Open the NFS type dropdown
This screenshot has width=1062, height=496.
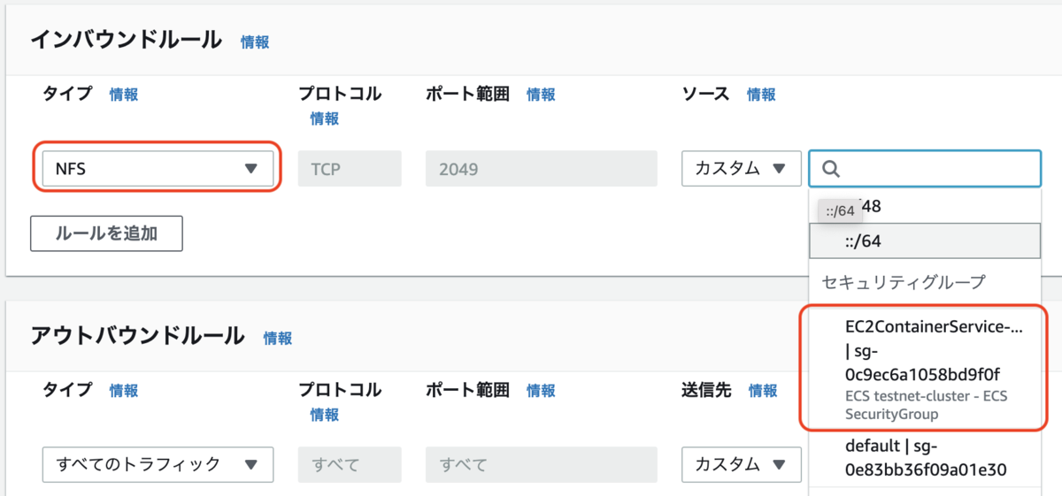pos(158,168)
